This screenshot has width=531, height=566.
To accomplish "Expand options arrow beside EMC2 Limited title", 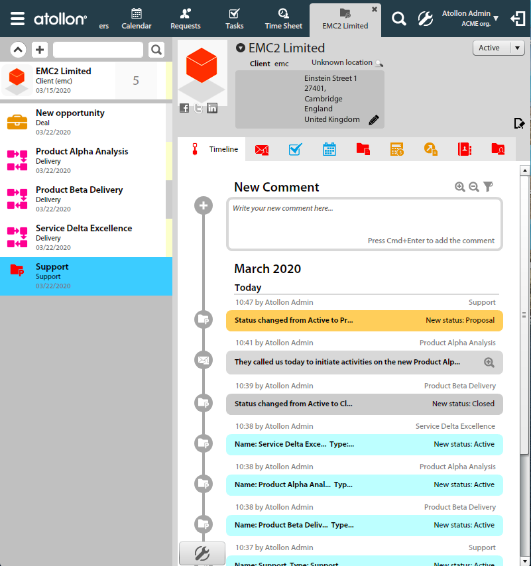I will coord(241,48).
